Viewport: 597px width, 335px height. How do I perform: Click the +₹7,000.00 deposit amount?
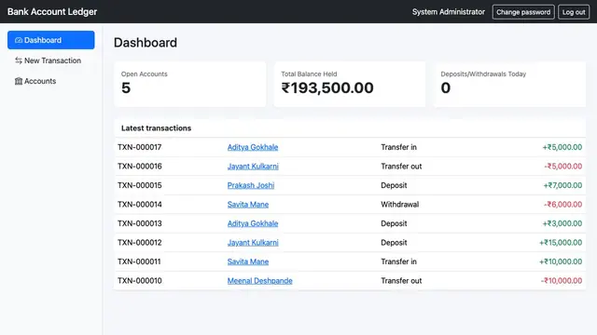(562, 185)
